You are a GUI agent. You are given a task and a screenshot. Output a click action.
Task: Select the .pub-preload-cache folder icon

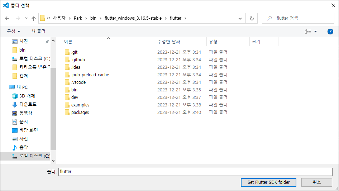pyautogui.click(x=67, y=75)
